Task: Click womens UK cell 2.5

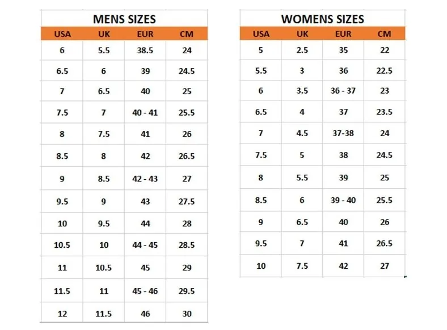Action: [302, 50]
